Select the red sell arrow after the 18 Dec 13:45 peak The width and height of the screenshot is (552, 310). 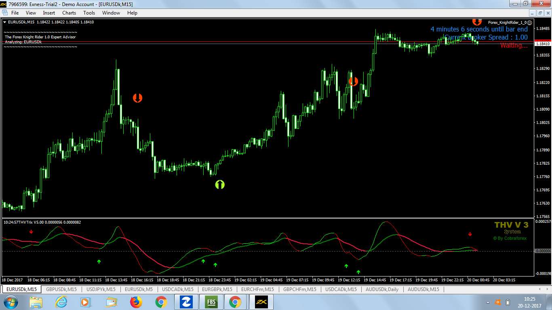(137, 98)
